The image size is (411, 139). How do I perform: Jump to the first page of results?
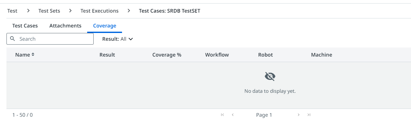click(x=222, y=115)
